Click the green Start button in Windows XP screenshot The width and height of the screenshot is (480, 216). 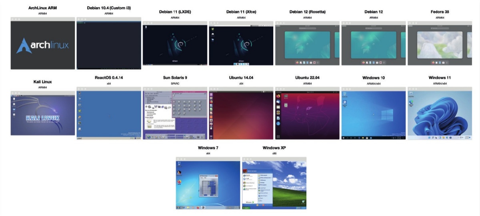point(246,208)
